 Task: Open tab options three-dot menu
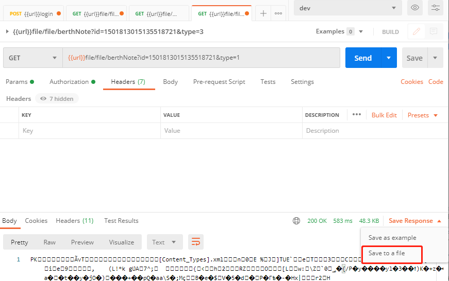point(278,13)
